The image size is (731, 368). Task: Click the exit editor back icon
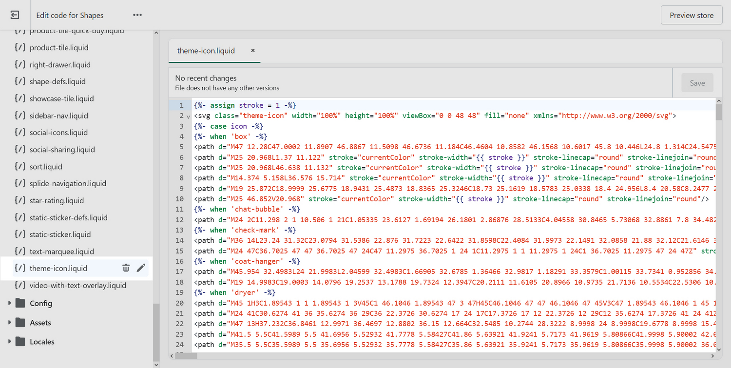(15, 15)
